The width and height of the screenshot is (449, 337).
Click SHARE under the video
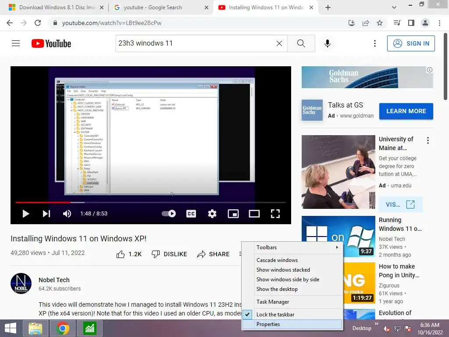coord(214,254)
